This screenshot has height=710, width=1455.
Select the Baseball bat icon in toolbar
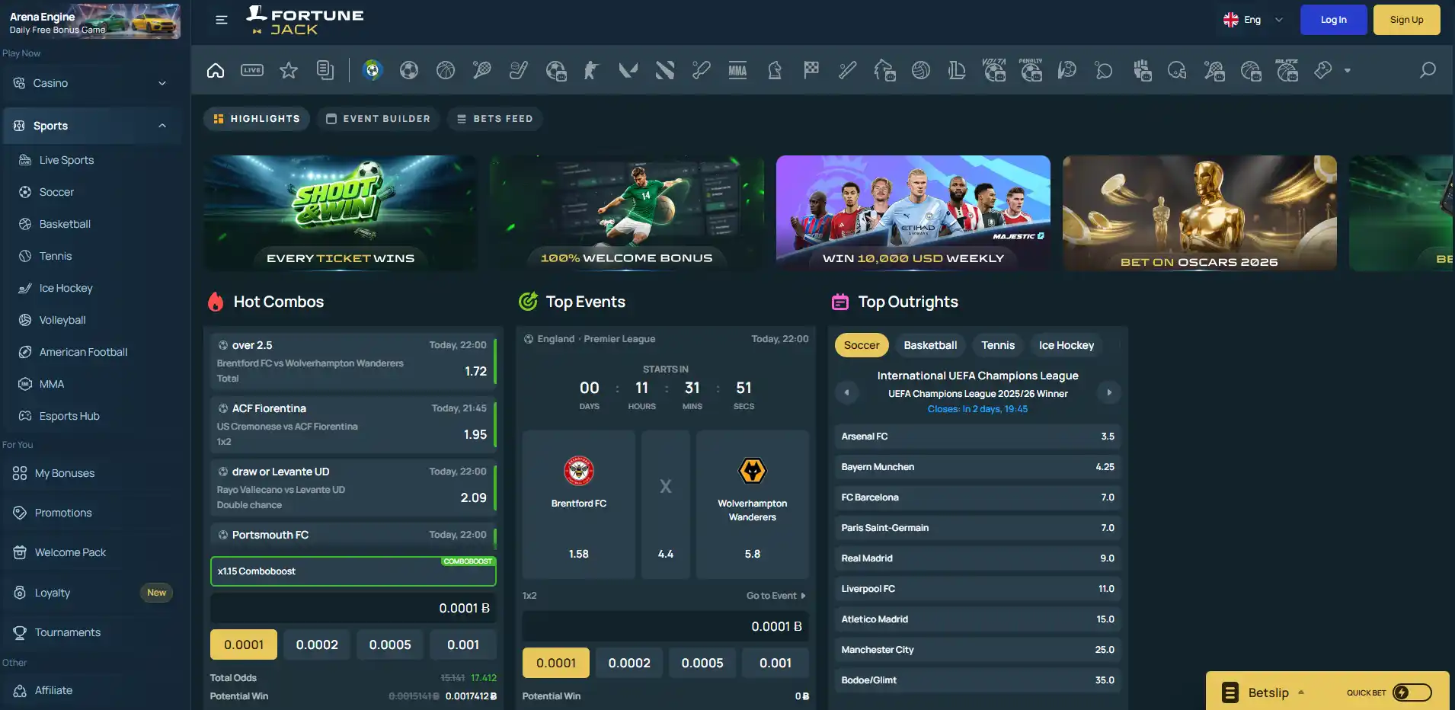click(x=848, y=71)
